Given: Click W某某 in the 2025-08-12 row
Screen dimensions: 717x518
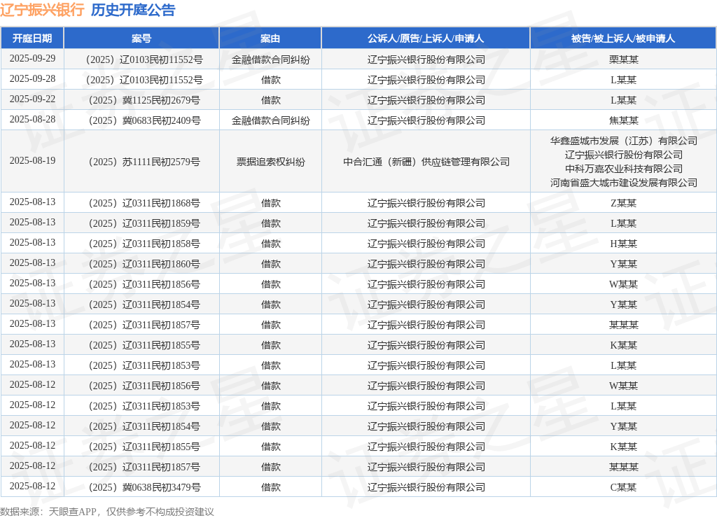Looking at the screenshot, I should pos(624,386).
